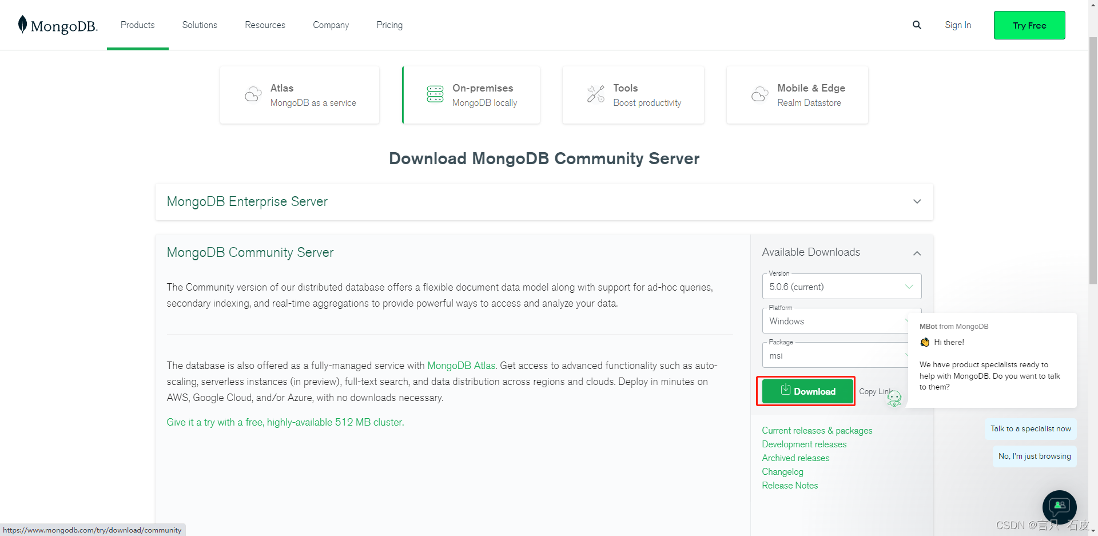Open the search magnifier icon
1098x536 pixels.
pos(917,25)
